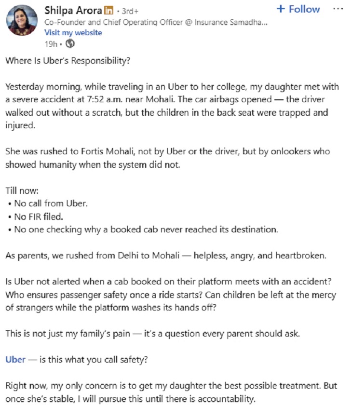Click the circular profile avatar thumbnail
This screenshot has width=352, height=406.
(x=21, y=19)
